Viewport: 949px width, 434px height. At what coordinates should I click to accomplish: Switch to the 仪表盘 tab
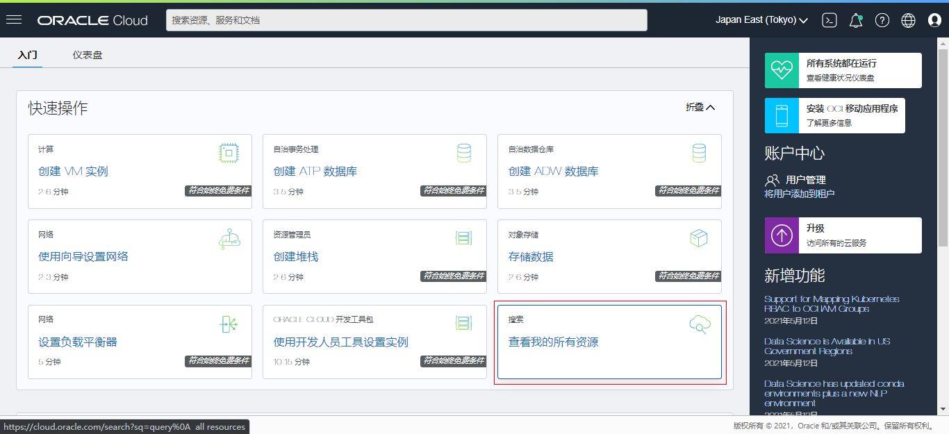(x=88, y=55)
